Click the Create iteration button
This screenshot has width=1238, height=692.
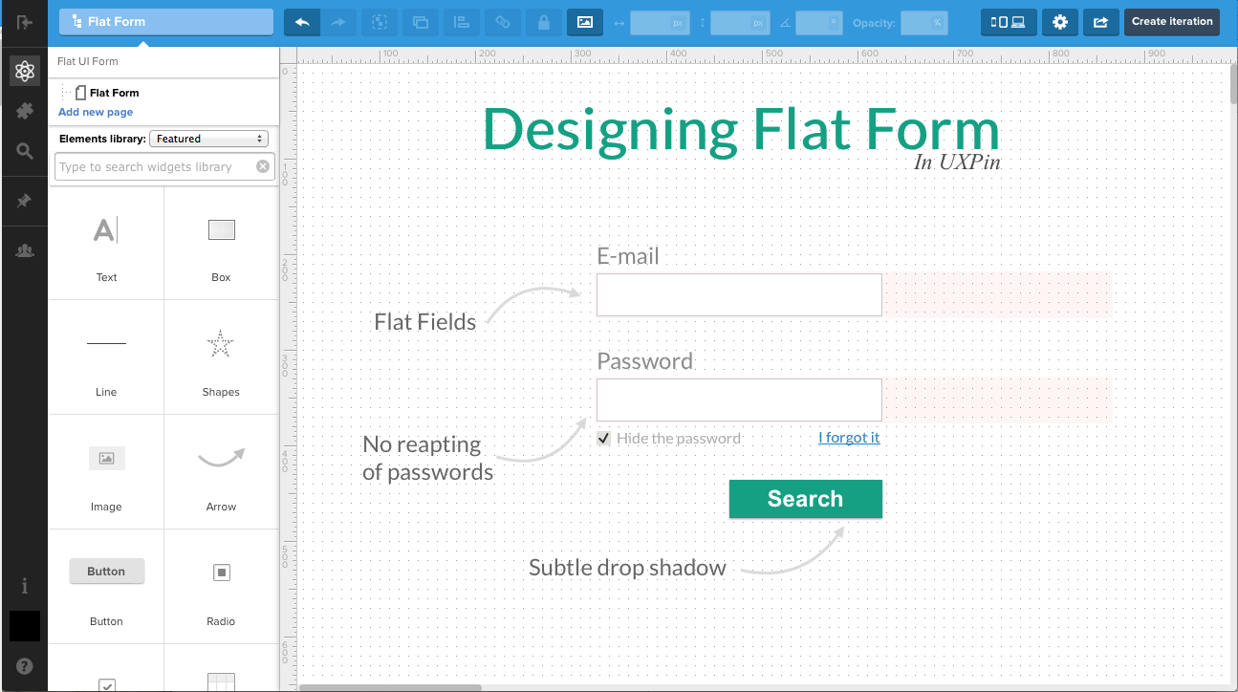[x=1172, y=21]
